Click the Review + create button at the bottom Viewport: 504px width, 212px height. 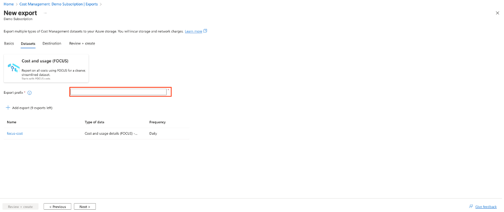20,206
